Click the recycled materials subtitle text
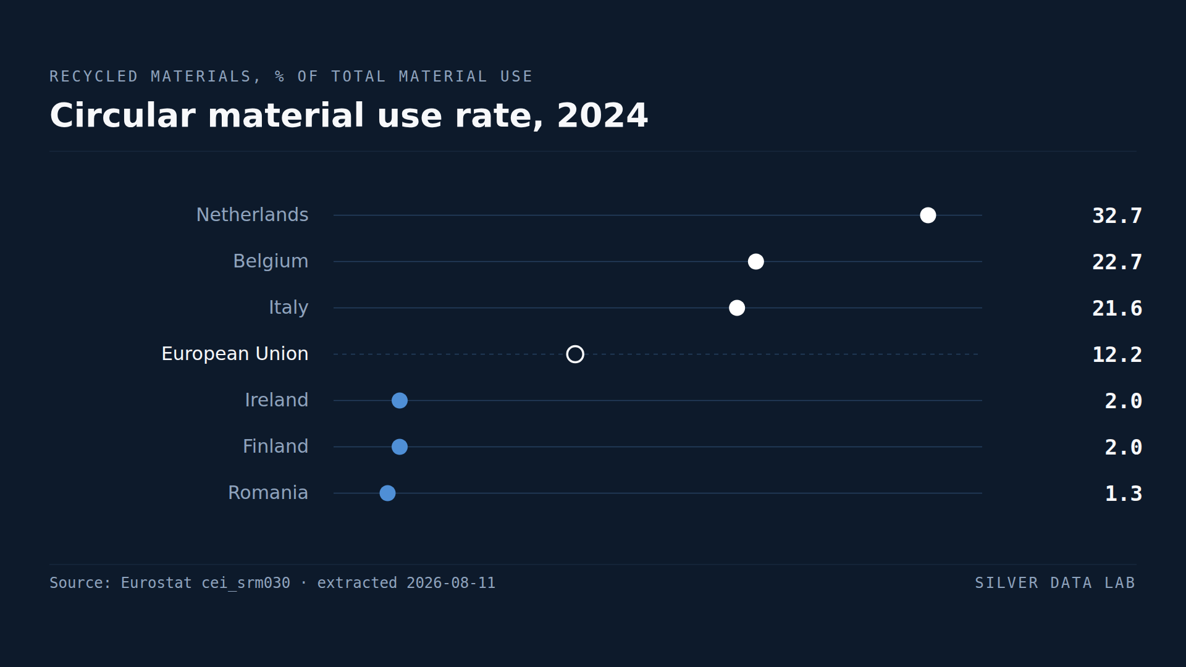1186x667 pixels. pyautogui.click(x=291, y=77)
